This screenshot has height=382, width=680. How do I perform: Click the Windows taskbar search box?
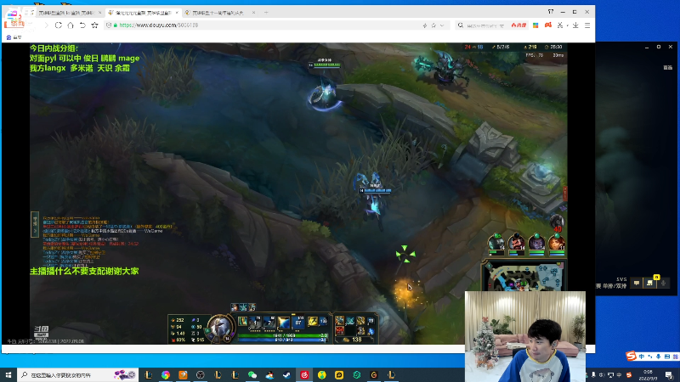tap(78, 374)
